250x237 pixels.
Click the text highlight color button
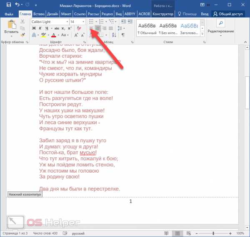tap(43, 35)
